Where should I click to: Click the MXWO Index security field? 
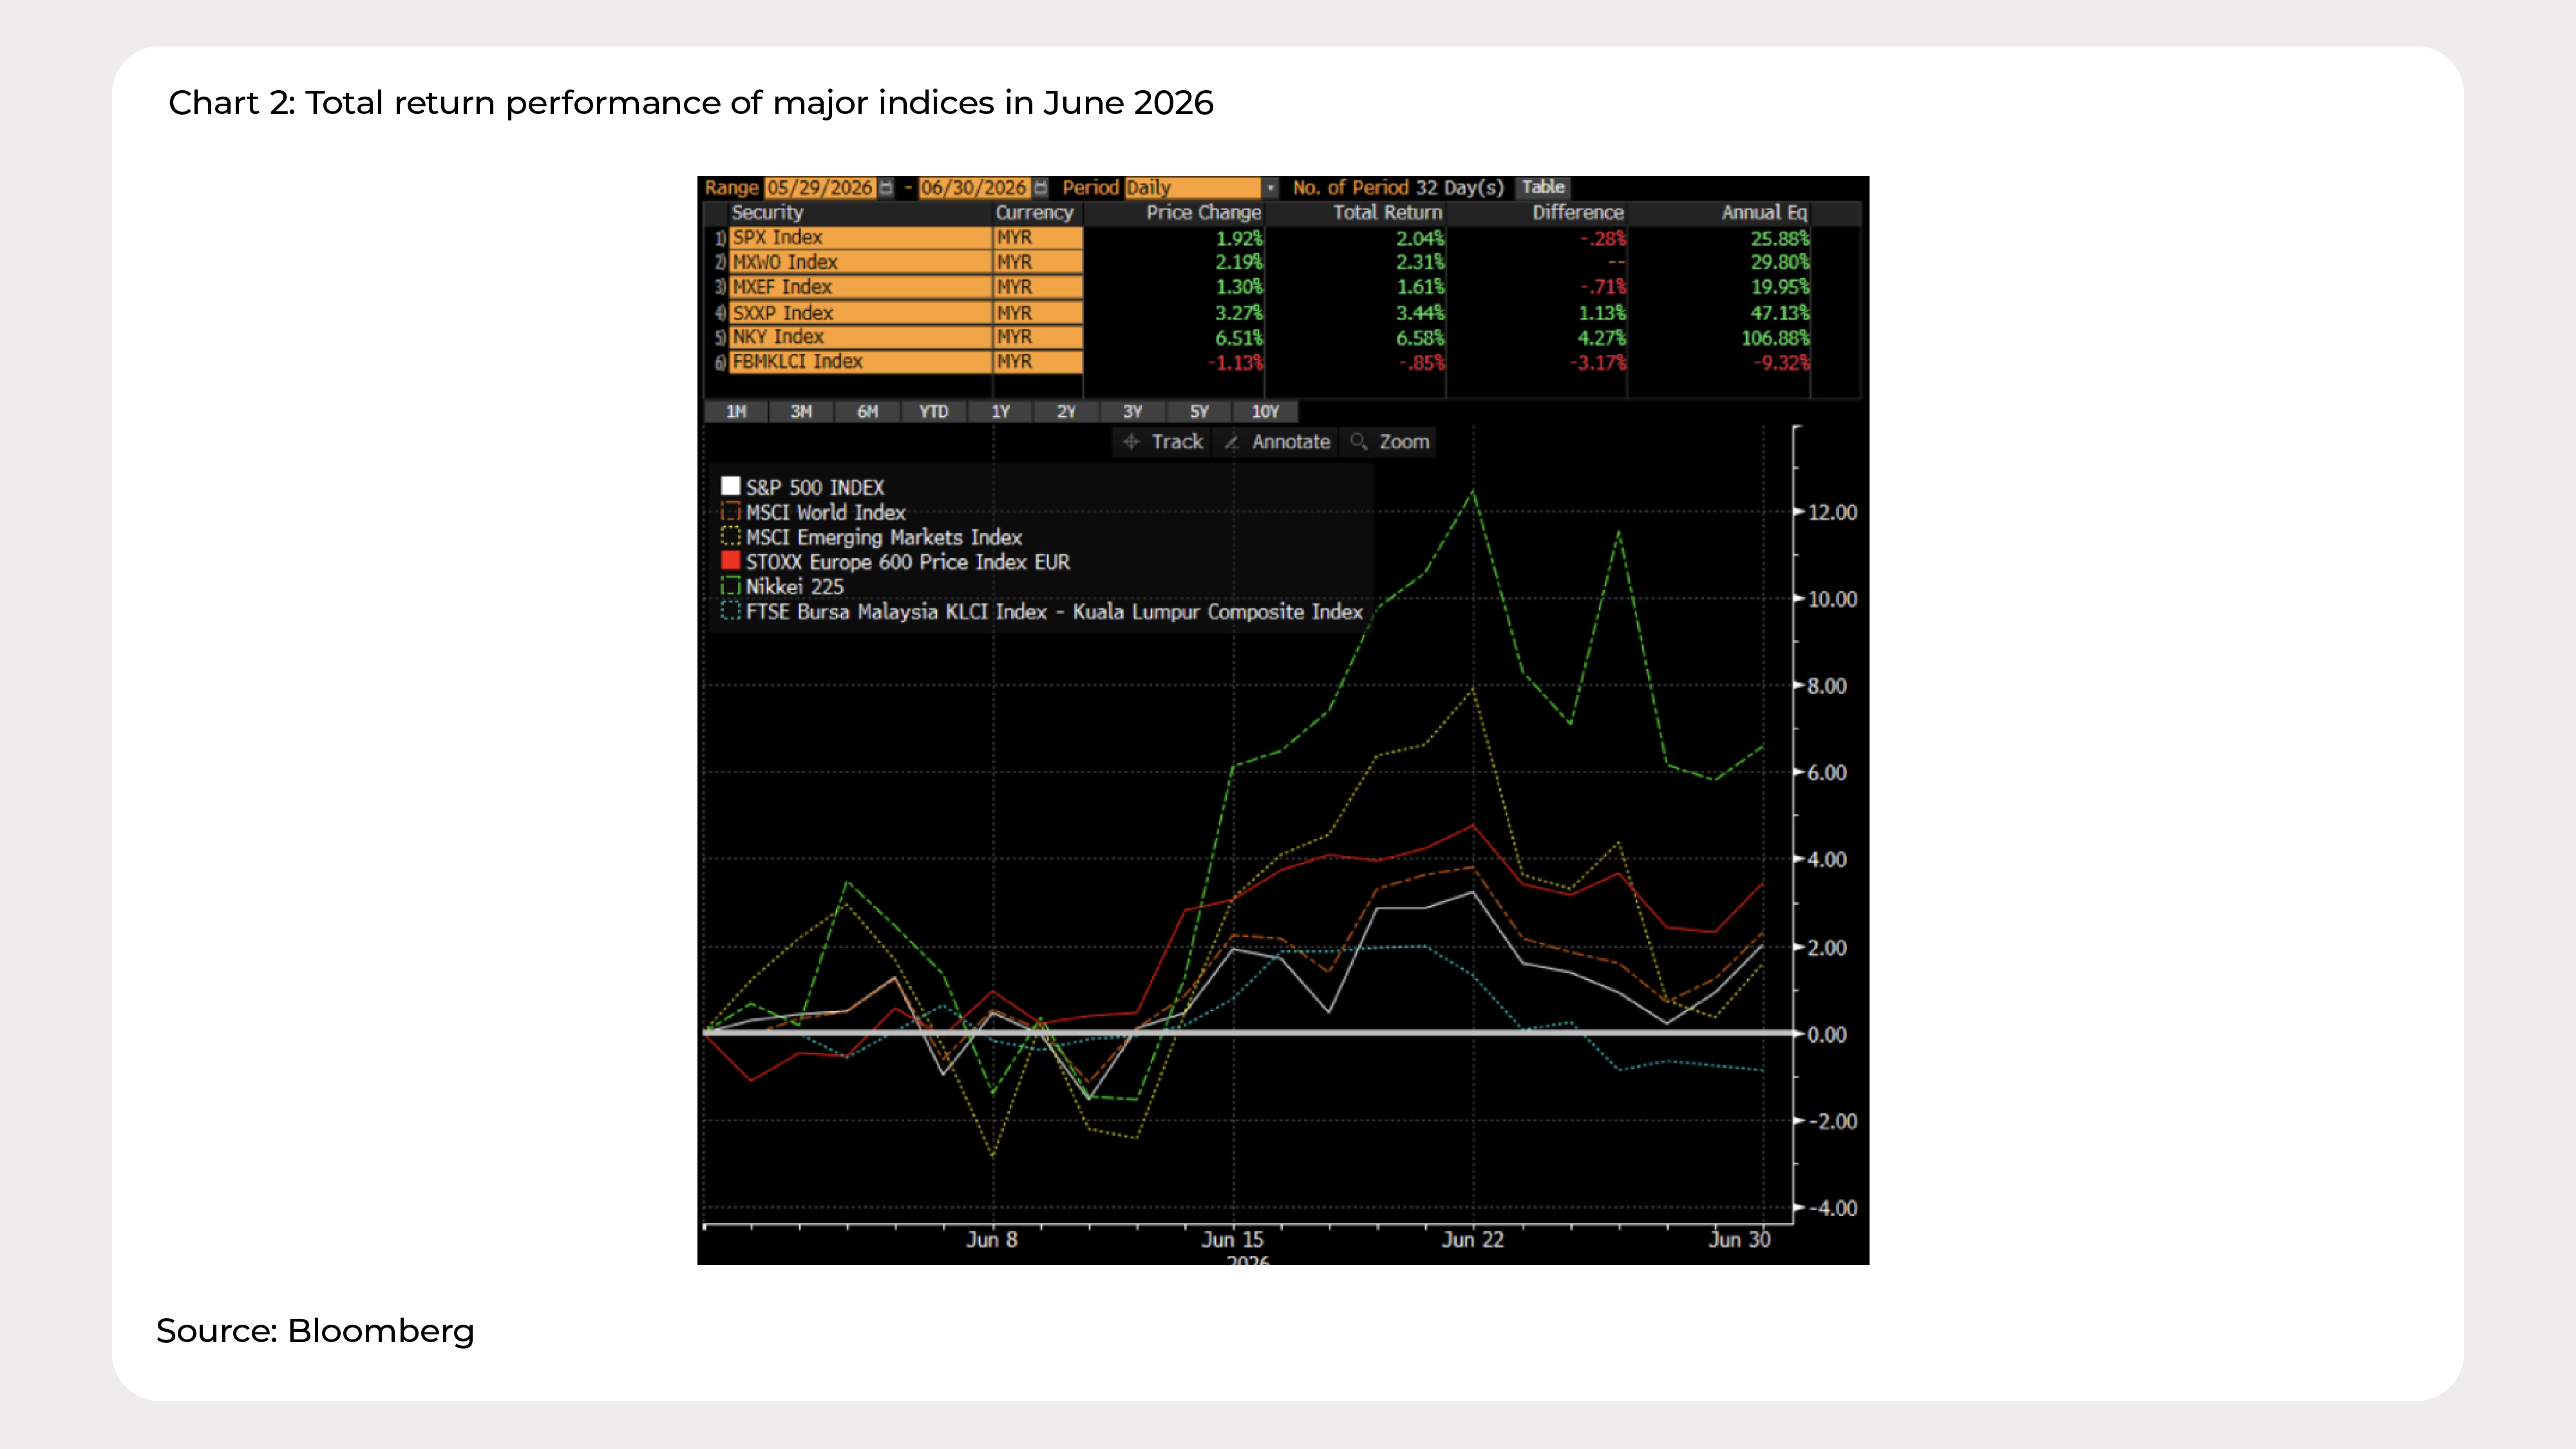860,263
